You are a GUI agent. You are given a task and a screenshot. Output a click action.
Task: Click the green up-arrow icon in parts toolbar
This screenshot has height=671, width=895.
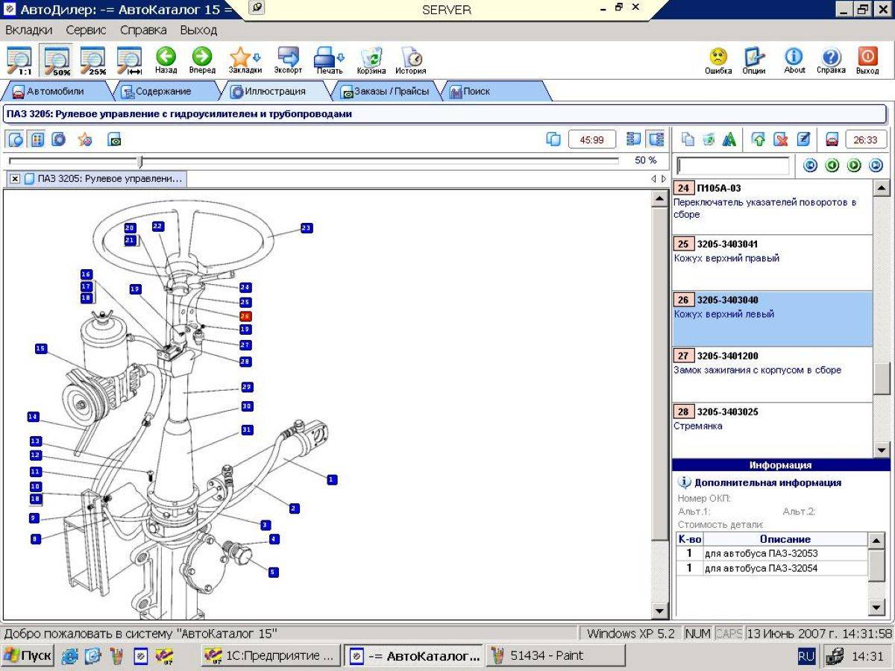tap(759, 139)
